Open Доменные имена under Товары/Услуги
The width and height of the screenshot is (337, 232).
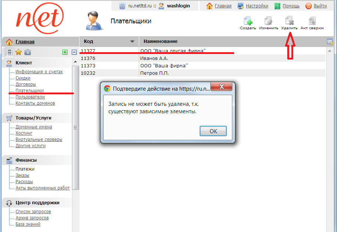click(33, 127)
